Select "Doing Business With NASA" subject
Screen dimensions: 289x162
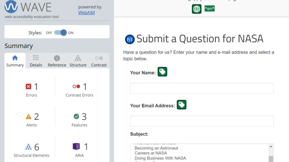[x=160, y=158]
